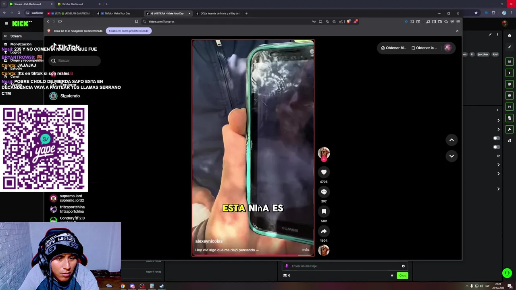516x290 pixels.
Task: Click the chat bubble icon in Kick sidebar
Action: [x=510, y=95]
